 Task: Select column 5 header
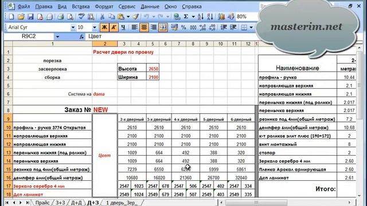pos(153,43)
